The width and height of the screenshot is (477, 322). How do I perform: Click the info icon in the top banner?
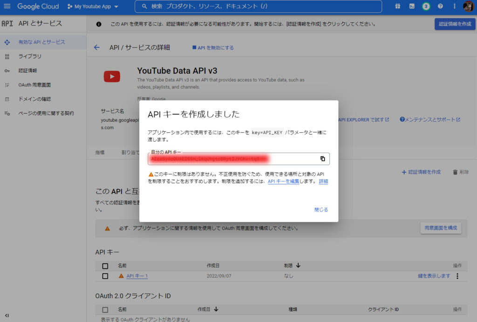click(x=99, y=24)
